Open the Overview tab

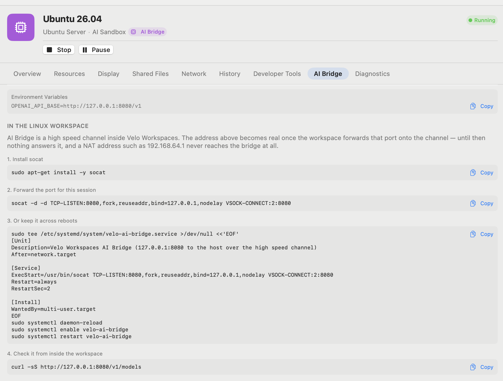pos(27,74)
